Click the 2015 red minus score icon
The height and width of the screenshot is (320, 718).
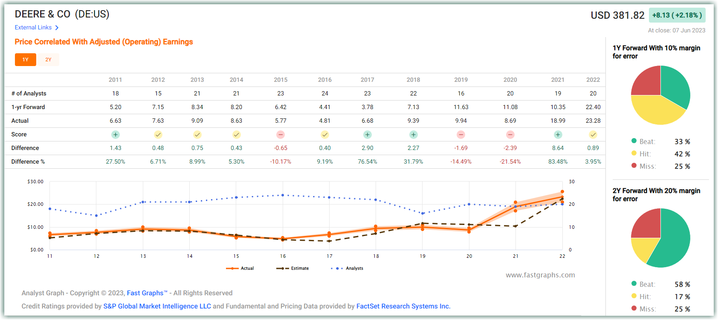click(281, 135)
